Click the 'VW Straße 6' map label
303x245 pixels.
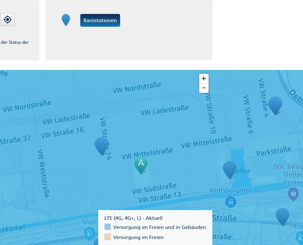pos(248,115)
